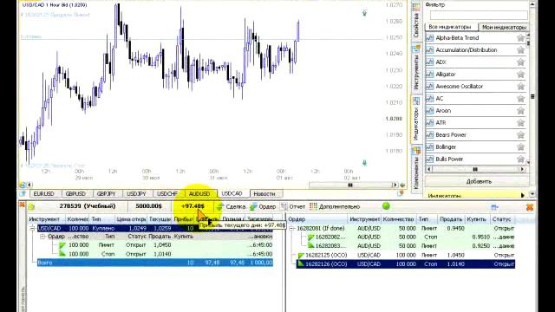555x312 pixels.
Task: Collapse the USD/CAD position tree node
Action: coord(33,229)
